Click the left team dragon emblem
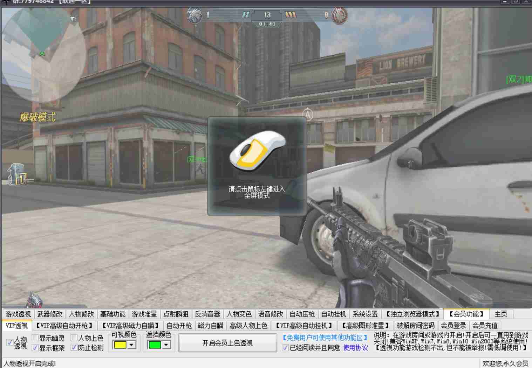Screen dimensions: 532x368 (x=194, y=15)
